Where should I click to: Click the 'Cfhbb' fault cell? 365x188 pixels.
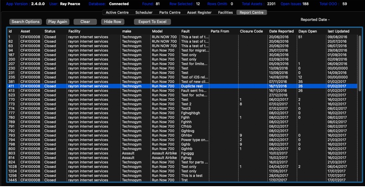pos(187,127)
